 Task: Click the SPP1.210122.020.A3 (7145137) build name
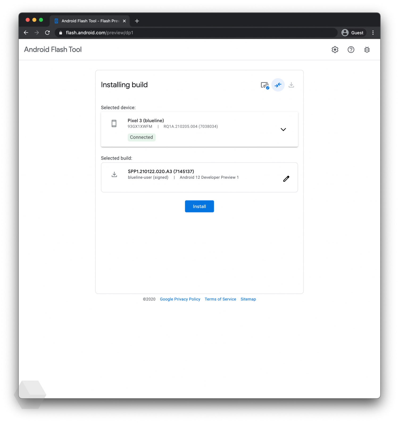tap(161, 172)
